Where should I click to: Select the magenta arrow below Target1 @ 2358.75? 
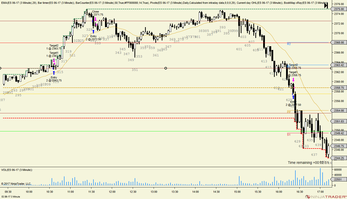click(x=293, y=80)
